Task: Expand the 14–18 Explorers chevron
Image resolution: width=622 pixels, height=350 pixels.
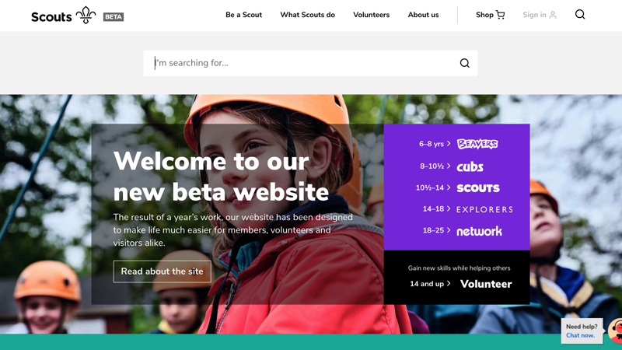Action: 449,208
